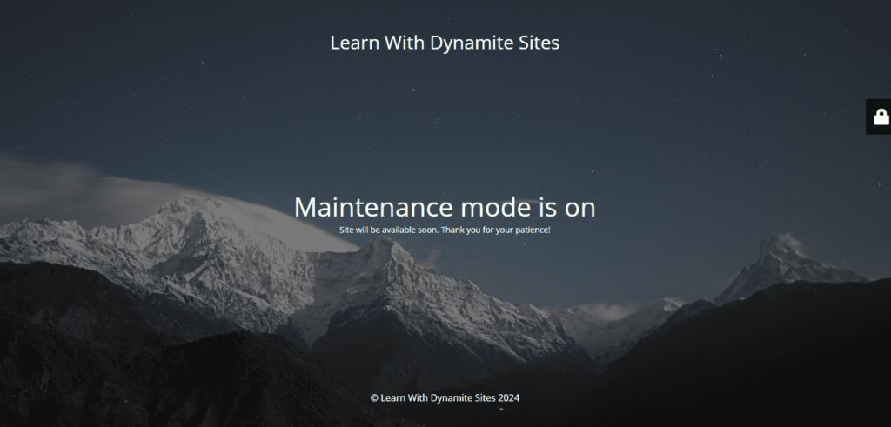Click "Thank you for your patience!" text
The image size is (891, 427).
496,230
